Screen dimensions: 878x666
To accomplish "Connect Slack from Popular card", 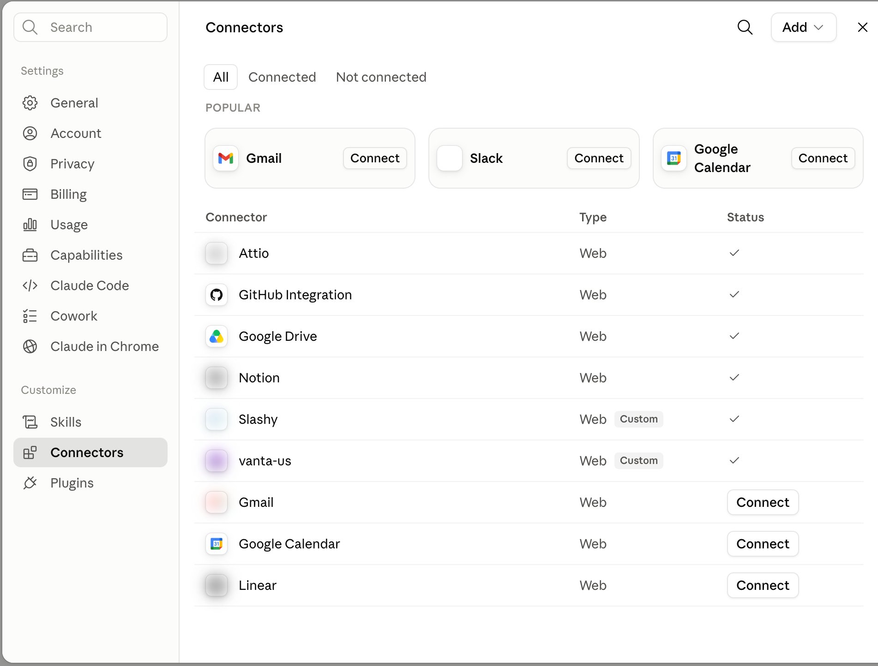I will click(x=599, y=158).
